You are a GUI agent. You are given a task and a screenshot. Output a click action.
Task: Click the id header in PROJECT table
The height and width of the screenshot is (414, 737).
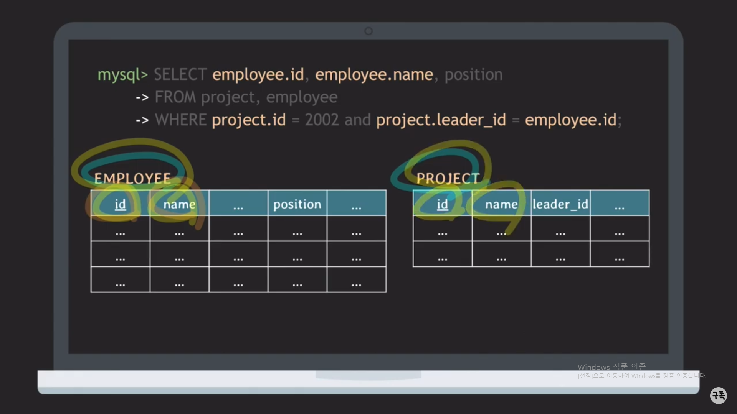click(442, 204)
